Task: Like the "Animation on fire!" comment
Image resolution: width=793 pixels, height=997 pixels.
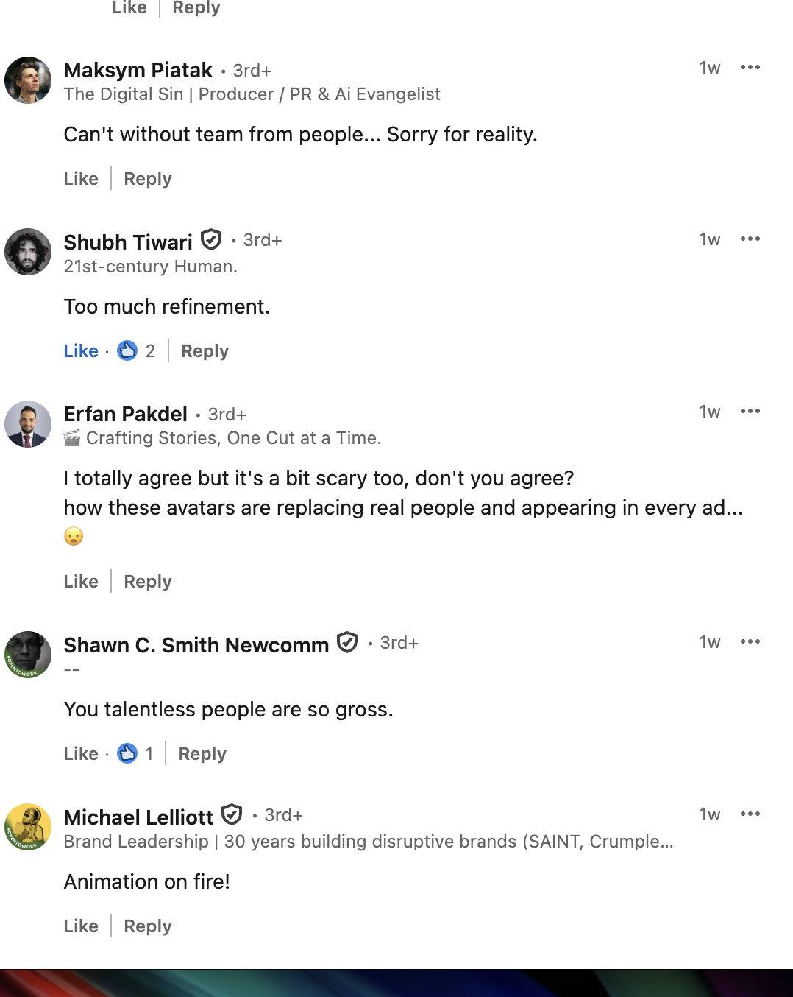Action: point(81,926)
